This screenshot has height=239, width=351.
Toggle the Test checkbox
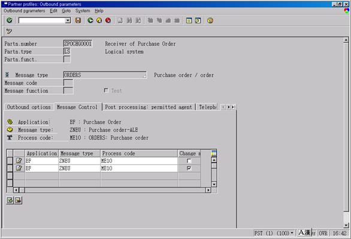point(106,90)
